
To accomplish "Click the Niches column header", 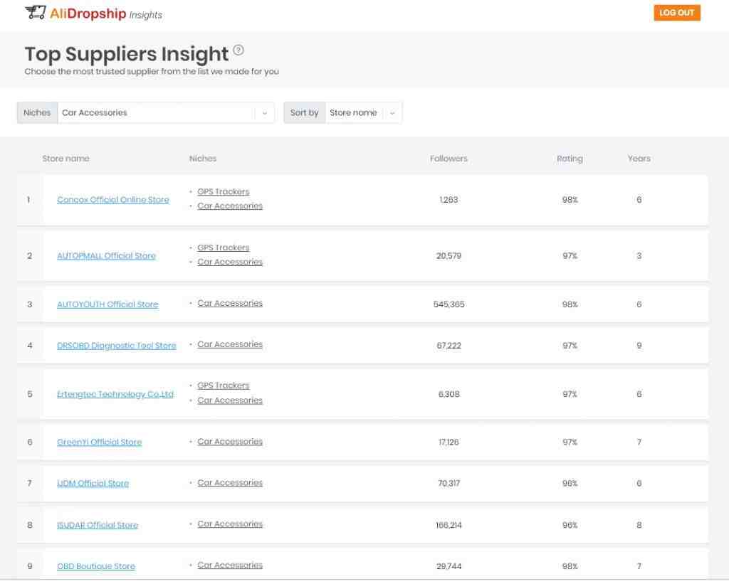I will (203, 159).
